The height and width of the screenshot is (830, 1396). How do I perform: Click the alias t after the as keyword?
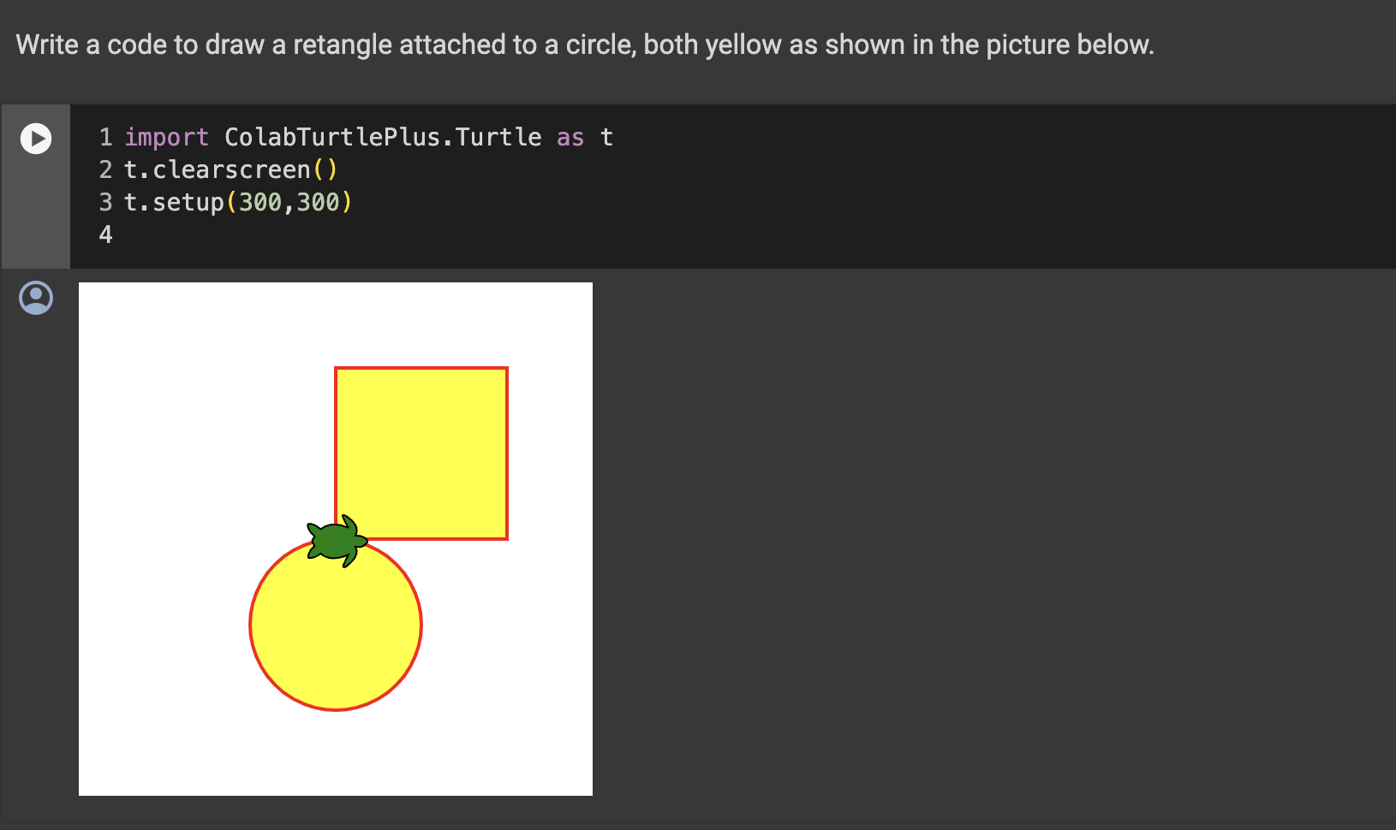(607, 137)
